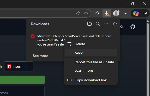Click the Downloads panel title
The width and height of the screenshot is (150, 96).
pyautogui.click(x=40, y=24)
